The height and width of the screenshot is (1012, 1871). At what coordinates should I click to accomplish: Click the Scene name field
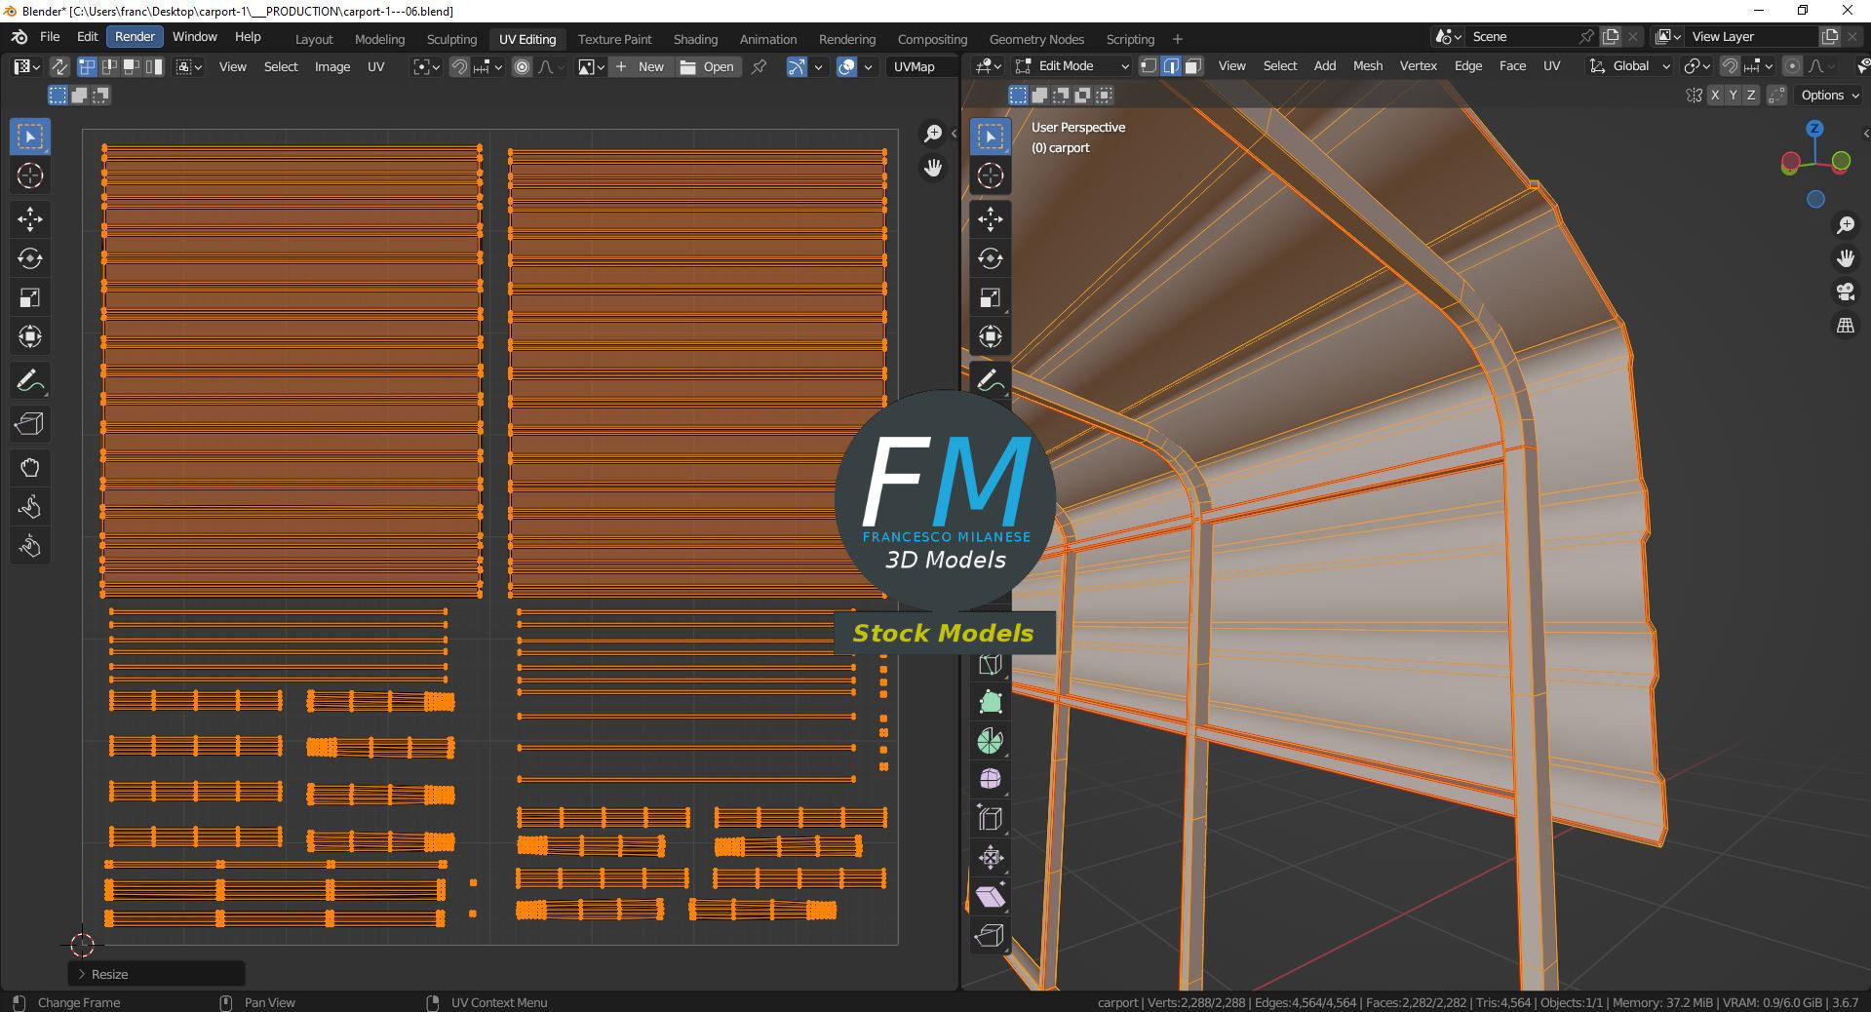pyautogui.click(x=1523, y=36)
